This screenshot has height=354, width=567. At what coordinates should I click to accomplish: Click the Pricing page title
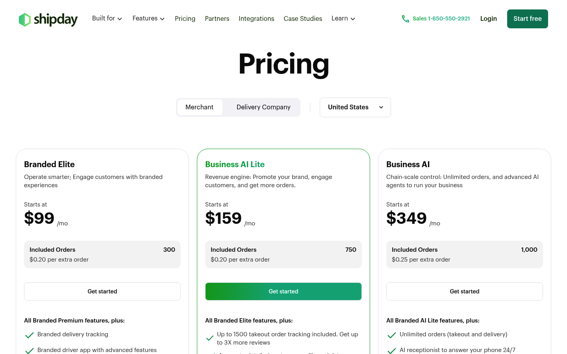283,64
